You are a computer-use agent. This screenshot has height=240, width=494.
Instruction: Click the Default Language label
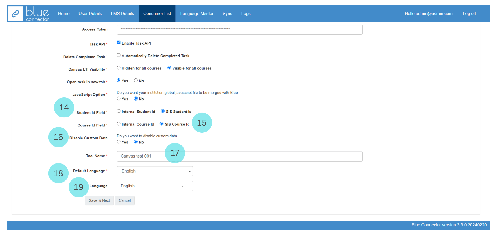[89, 171]
